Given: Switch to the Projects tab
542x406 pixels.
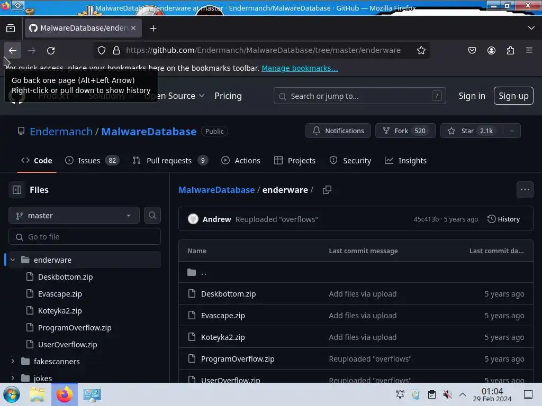Looking at the screenshot, I should (x=294, y=161).
